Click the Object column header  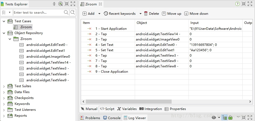(x=162, y=23)
